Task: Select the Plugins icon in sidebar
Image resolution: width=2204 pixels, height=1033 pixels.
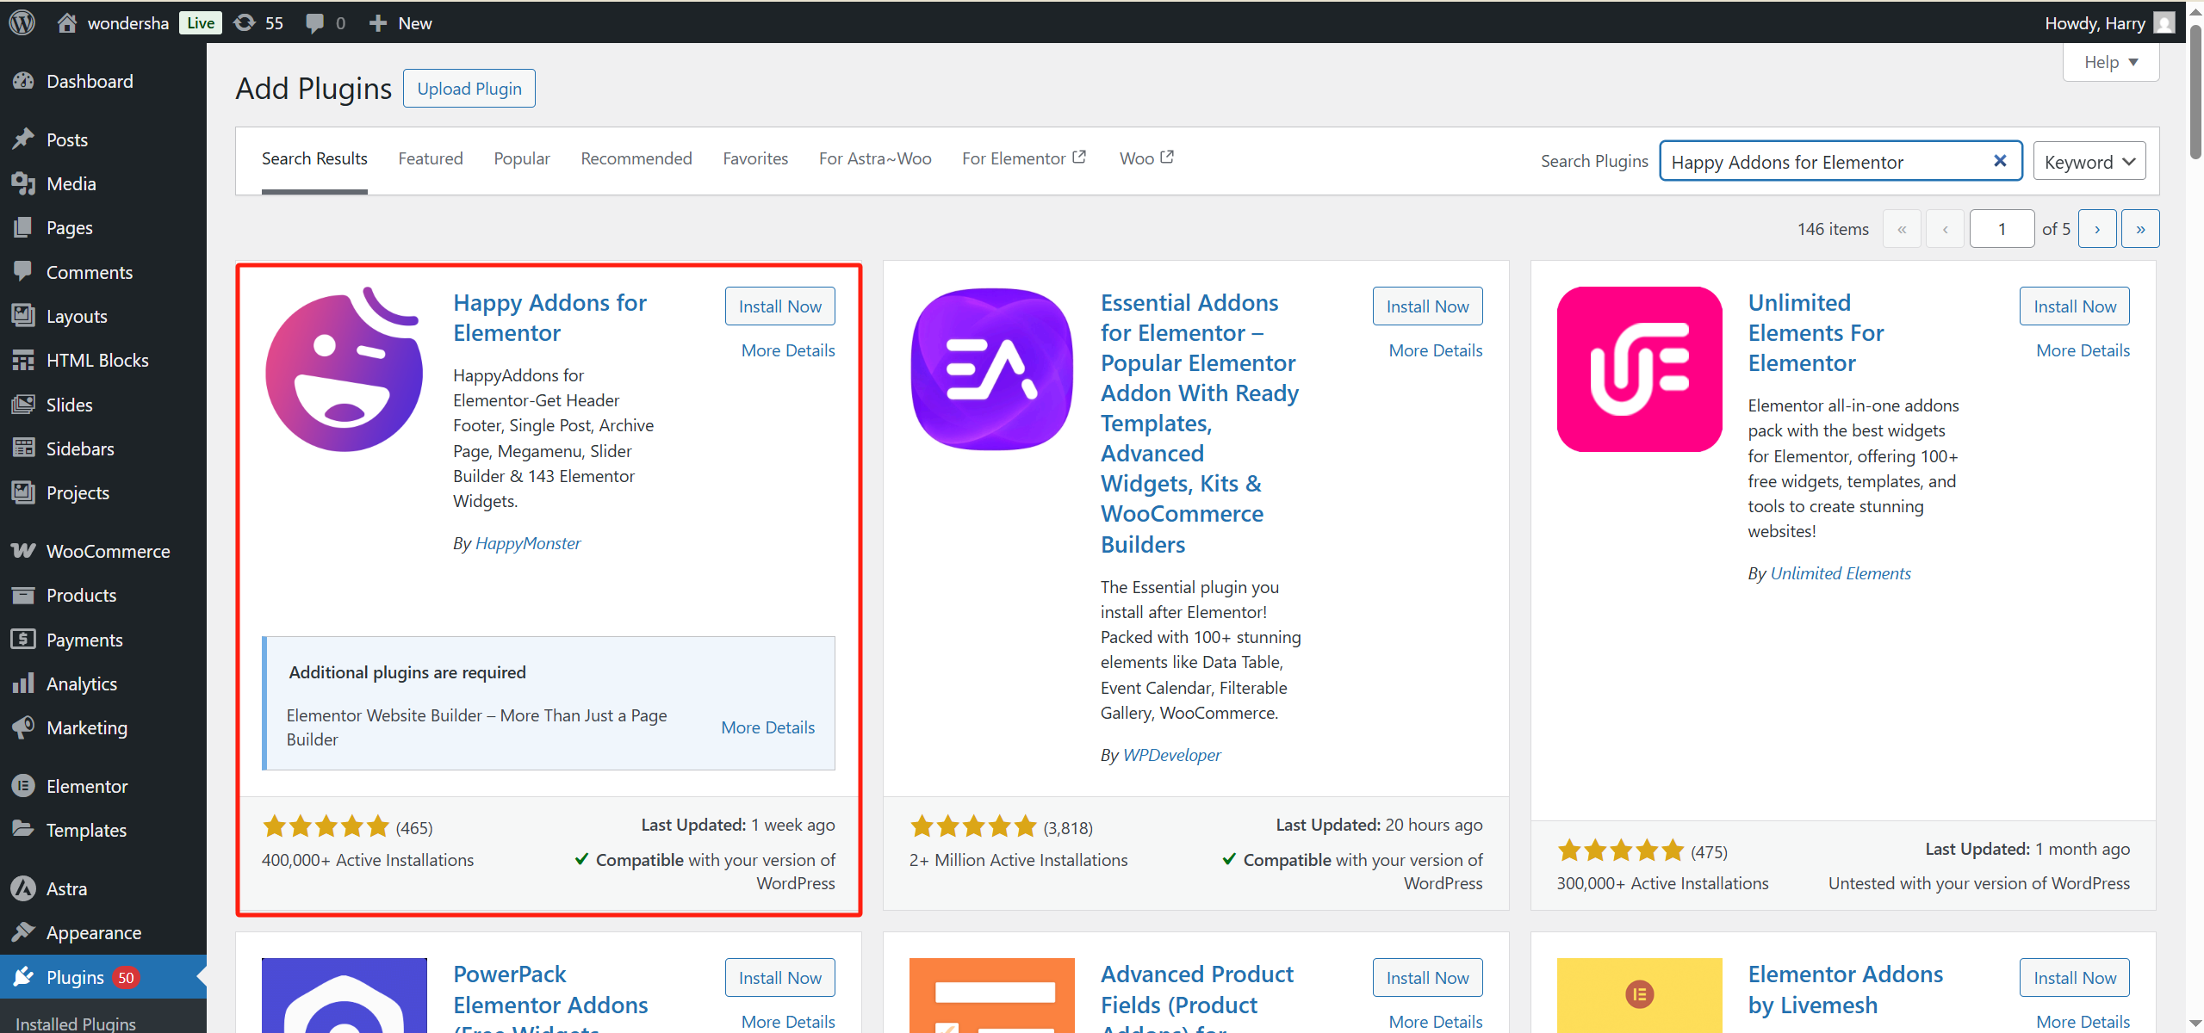Action: (24, 977)
